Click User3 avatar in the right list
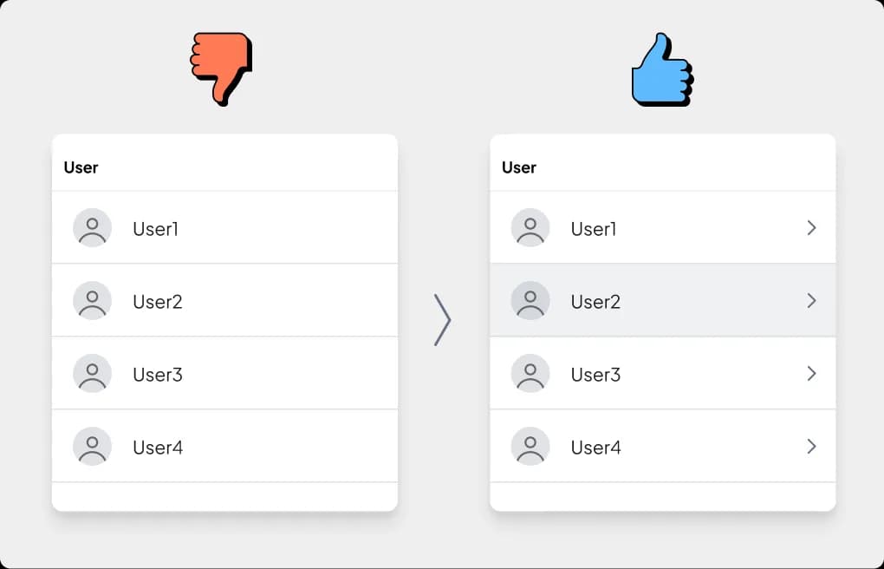The height and width of the screenshot is (569, 884). 530,373
